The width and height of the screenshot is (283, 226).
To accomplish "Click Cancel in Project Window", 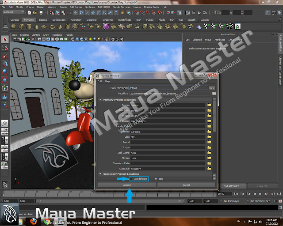I will 186,185.
